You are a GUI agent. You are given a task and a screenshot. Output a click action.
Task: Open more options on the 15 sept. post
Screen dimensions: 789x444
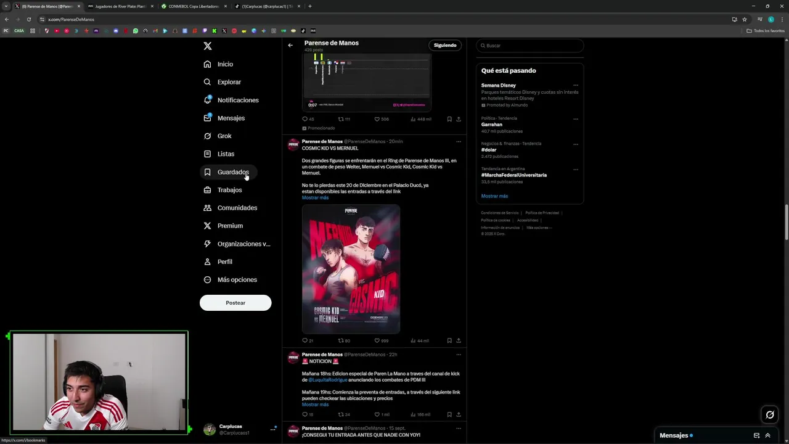click(x=459, y=429)
